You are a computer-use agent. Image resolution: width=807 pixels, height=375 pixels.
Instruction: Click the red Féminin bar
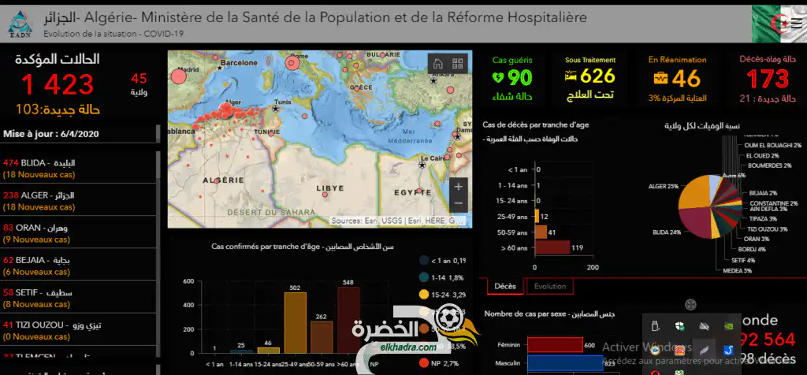pyautogui.click(x=555, y=345)
